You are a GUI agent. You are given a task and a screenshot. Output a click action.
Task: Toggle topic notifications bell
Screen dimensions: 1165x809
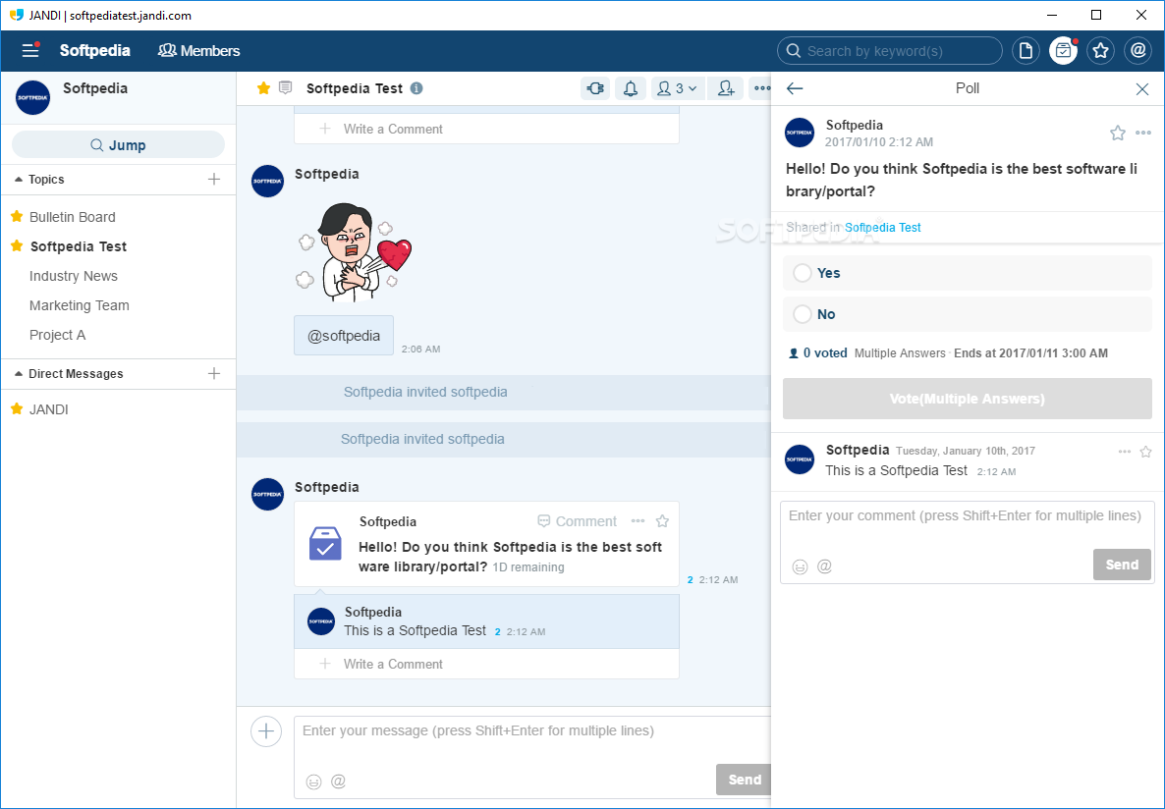click(x=630, y=88)
